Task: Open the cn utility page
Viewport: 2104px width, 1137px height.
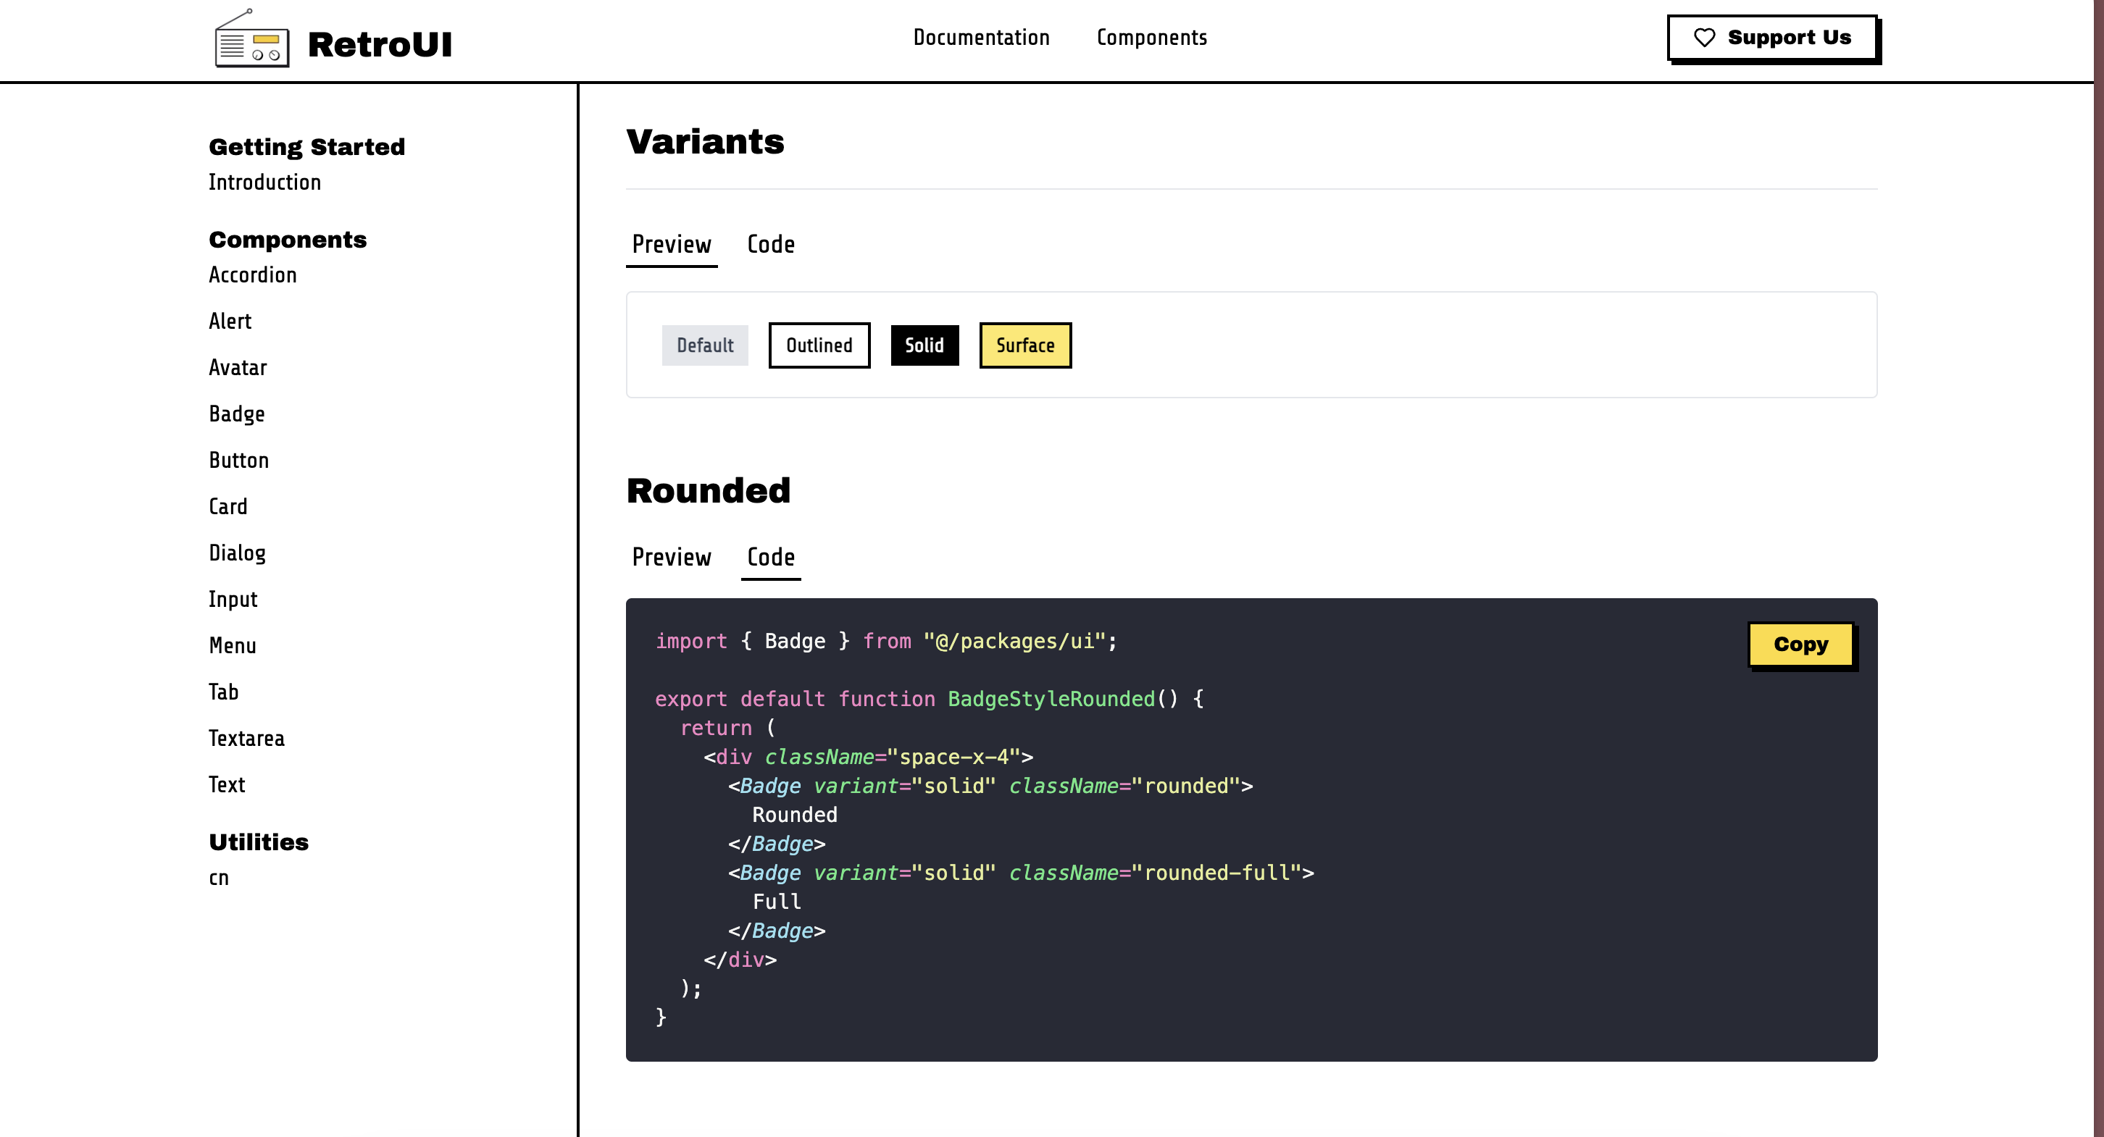Action: point(219,878)
